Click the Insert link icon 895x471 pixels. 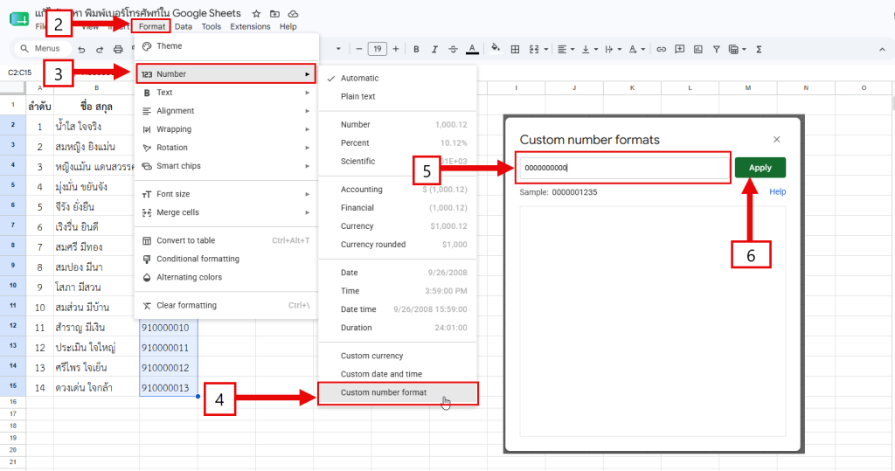click(661, 50)
